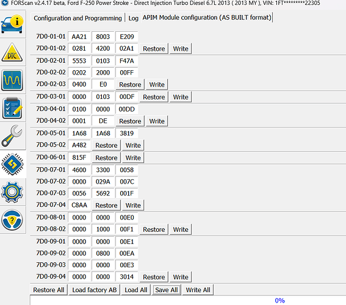
Task: Edit the 0800 field in 7D0-09-02
Action: click(x=103, y=253)
